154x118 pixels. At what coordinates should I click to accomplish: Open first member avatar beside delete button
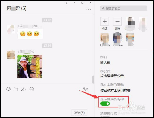point(130,21)
